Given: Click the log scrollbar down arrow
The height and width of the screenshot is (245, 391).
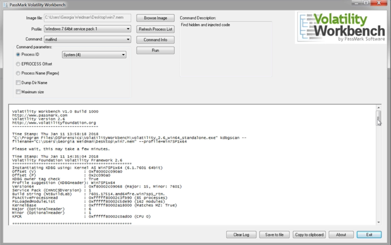Looking at the screenshot, I should [378, 222].
